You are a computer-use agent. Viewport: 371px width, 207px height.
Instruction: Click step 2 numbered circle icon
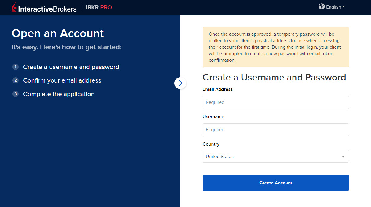coord(15,80)
